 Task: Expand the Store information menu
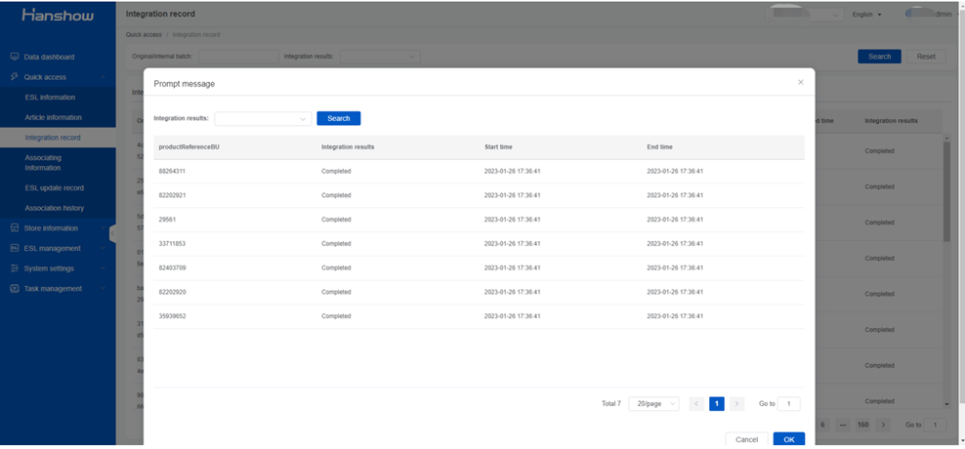pyautogui.click(x=103, y=228)
